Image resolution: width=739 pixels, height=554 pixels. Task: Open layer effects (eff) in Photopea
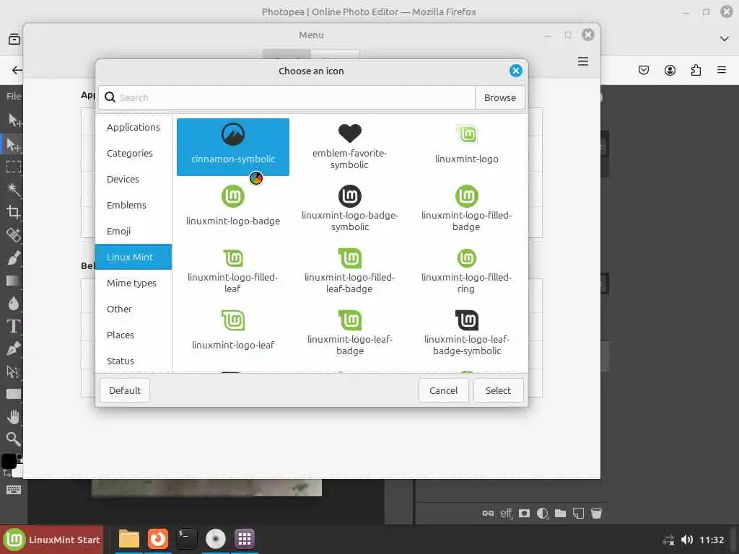[506, 513]
